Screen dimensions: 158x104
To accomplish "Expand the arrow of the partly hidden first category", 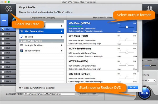I will pyautogui.click(x=62, y=26).
